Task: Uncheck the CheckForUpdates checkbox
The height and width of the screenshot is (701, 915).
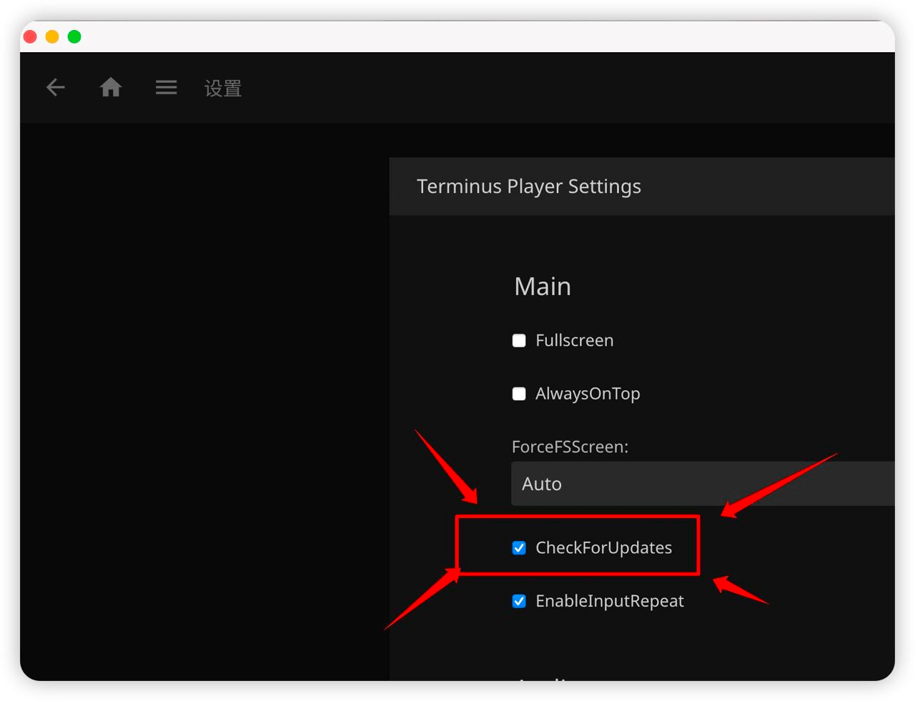Action: [x=519, y=548]
